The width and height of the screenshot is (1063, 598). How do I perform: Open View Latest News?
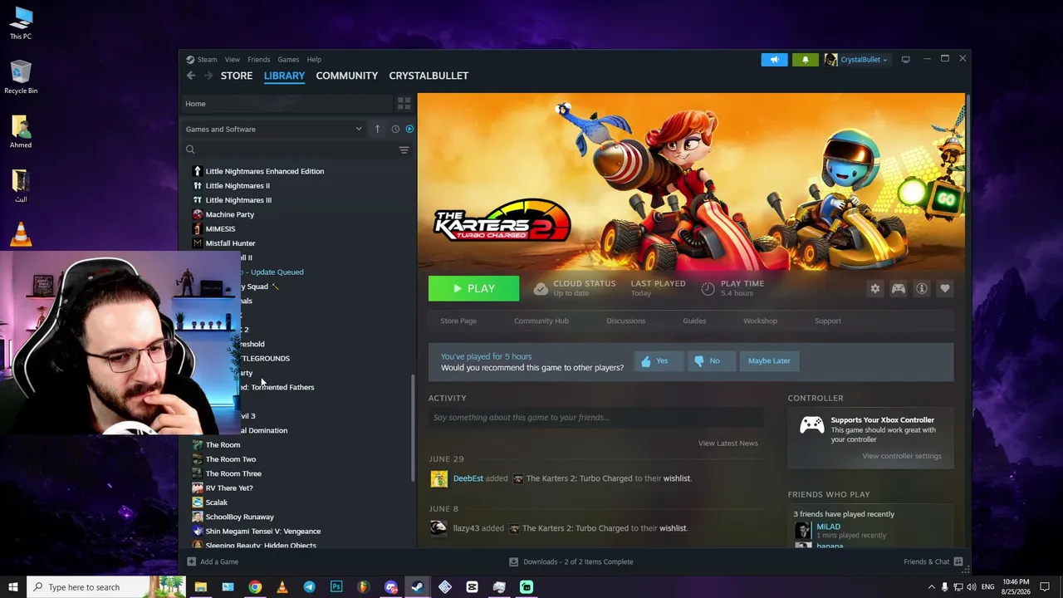click(728, 444)
